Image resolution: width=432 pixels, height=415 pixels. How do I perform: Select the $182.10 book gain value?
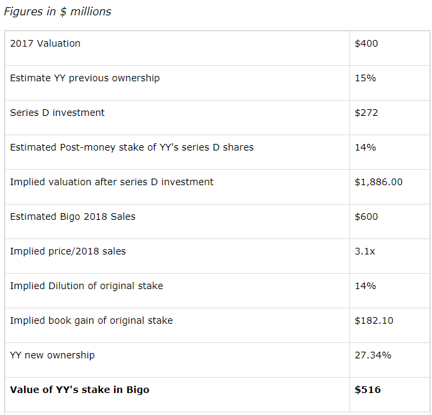(x=374, y=320)
